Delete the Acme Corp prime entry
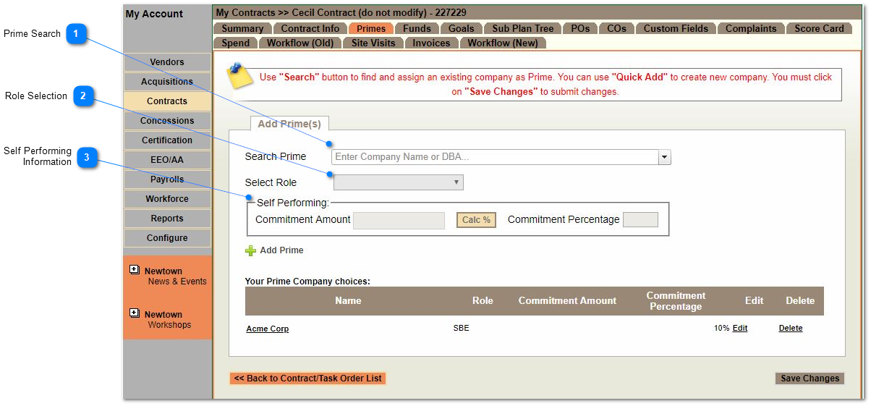 coord(790,329)
